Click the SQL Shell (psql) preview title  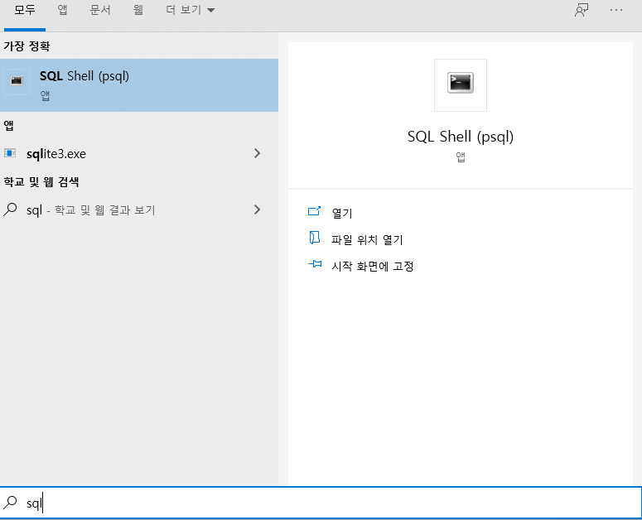tap(461, 137)
